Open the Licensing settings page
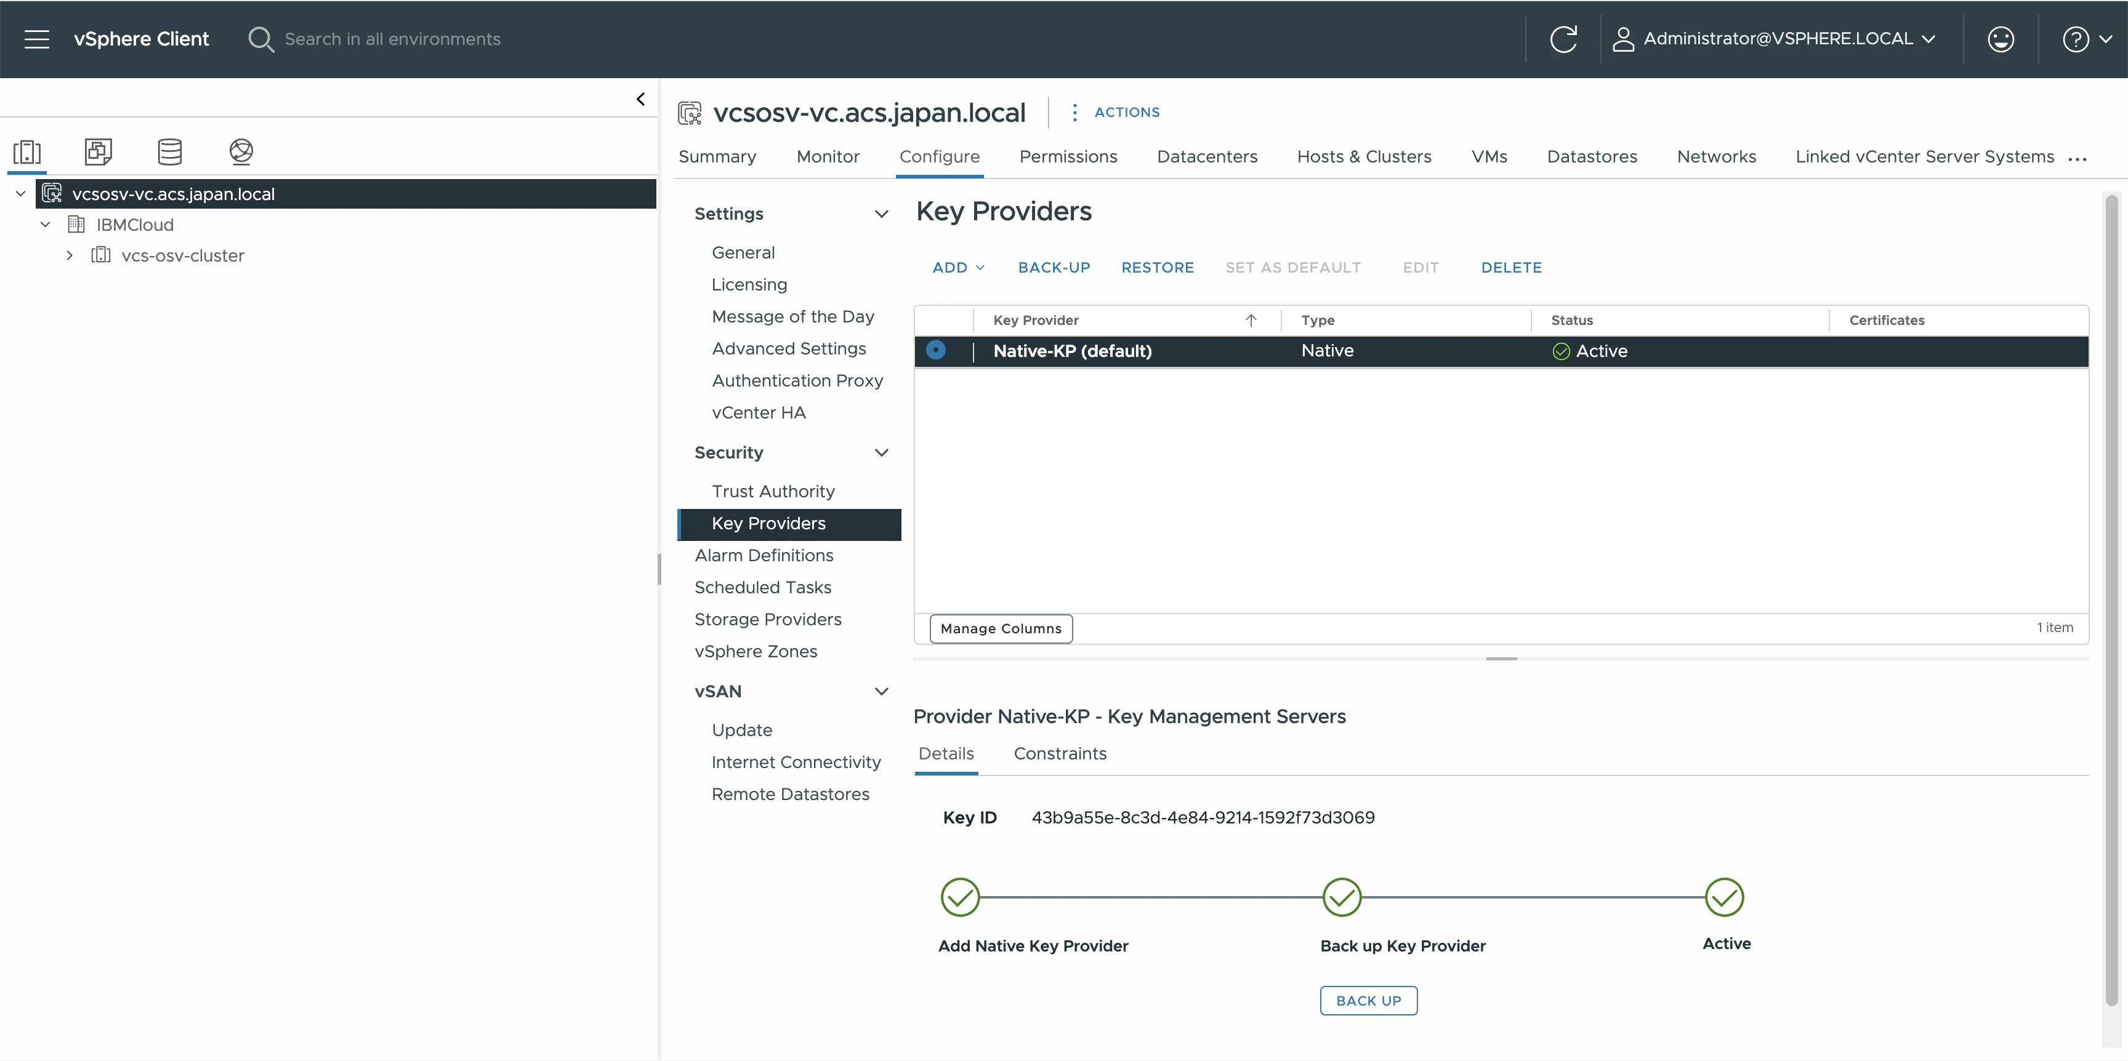The width and height of the screenshot is (2128, 1061). (x=749, y=285)
